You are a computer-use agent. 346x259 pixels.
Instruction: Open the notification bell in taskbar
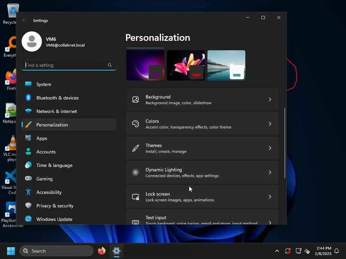[x=337, y=251]
